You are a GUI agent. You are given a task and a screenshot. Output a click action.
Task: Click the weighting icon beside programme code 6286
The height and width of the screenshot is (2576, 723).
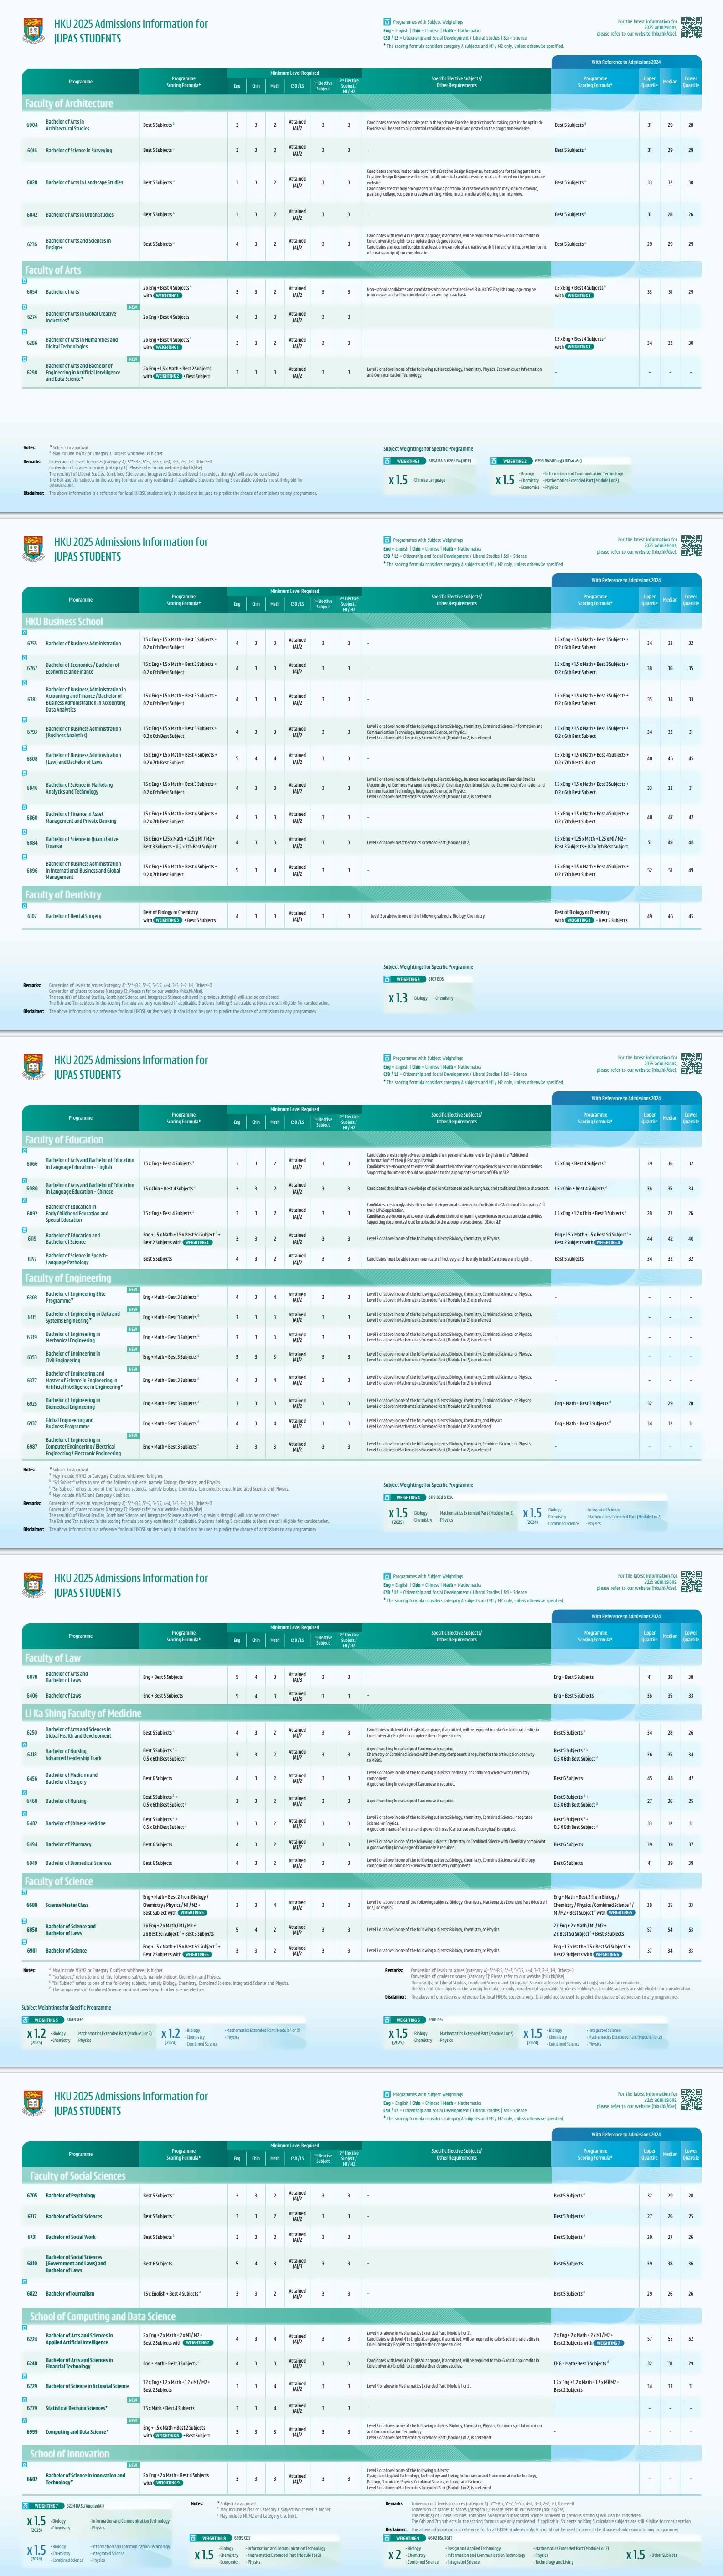[25, 332]
